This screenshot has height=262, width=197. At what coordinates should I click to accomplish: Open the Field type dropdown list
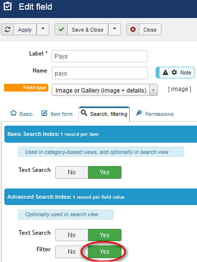pyautogui.click(x=105, y=90)
